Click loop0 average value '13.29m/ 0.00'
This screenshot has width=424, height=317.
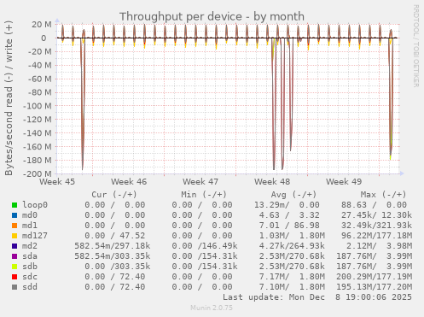click(287, 205)
